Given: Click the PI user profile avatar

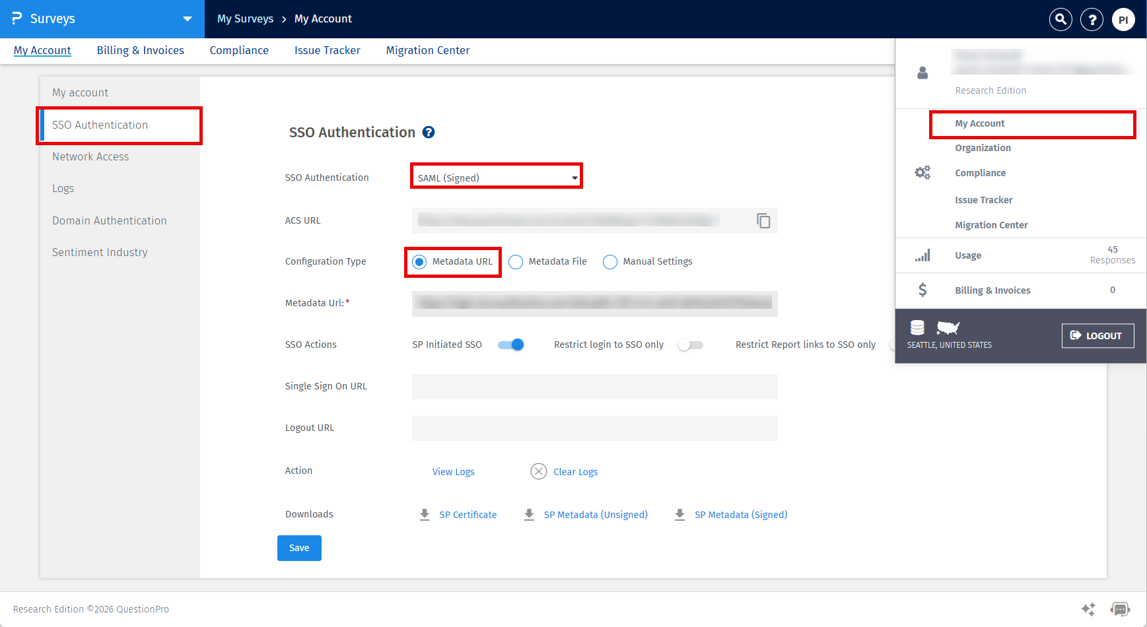Looking at the screenshot, I should [1123, 20].
